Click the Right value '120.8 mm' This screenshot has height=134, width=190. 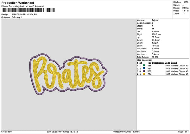coord(156,34)
